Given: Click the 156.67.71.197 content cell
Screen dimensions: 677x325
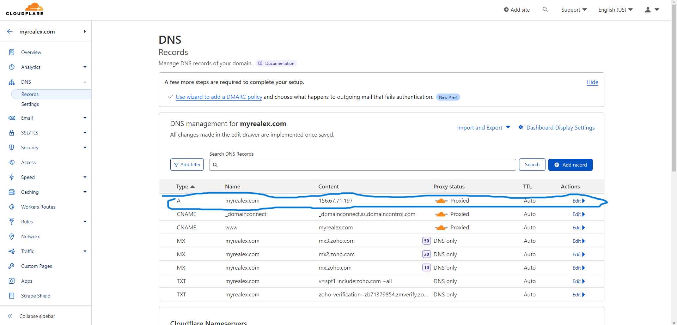Looking at the screenshot, I should (x=336, y=201).
